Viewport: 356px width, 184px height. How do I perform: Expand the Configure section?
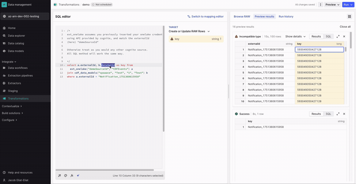click(x=9, y=120)
